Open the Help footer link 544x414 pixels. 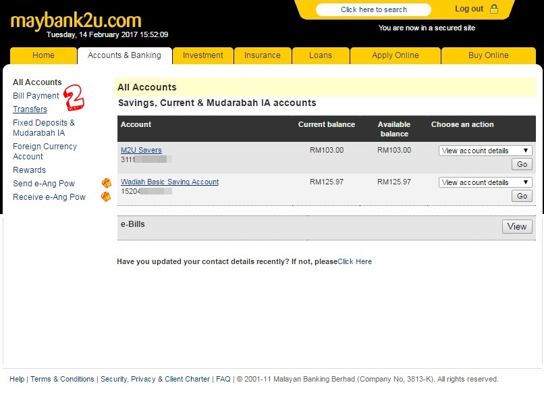point(17,379)
